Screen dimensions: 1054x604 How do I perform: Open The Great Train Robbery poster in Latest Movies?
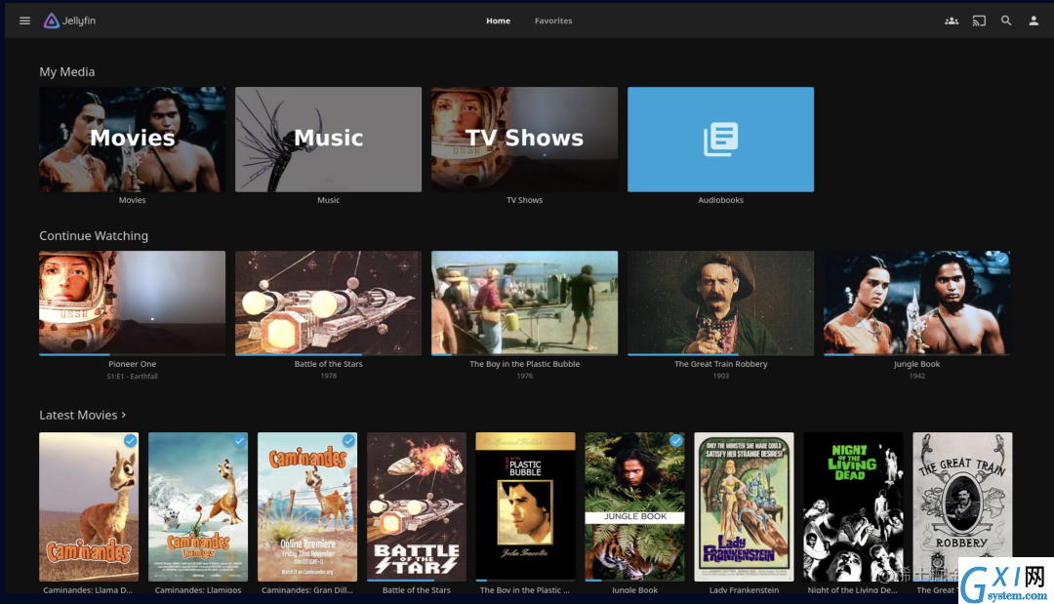(962, 506)
